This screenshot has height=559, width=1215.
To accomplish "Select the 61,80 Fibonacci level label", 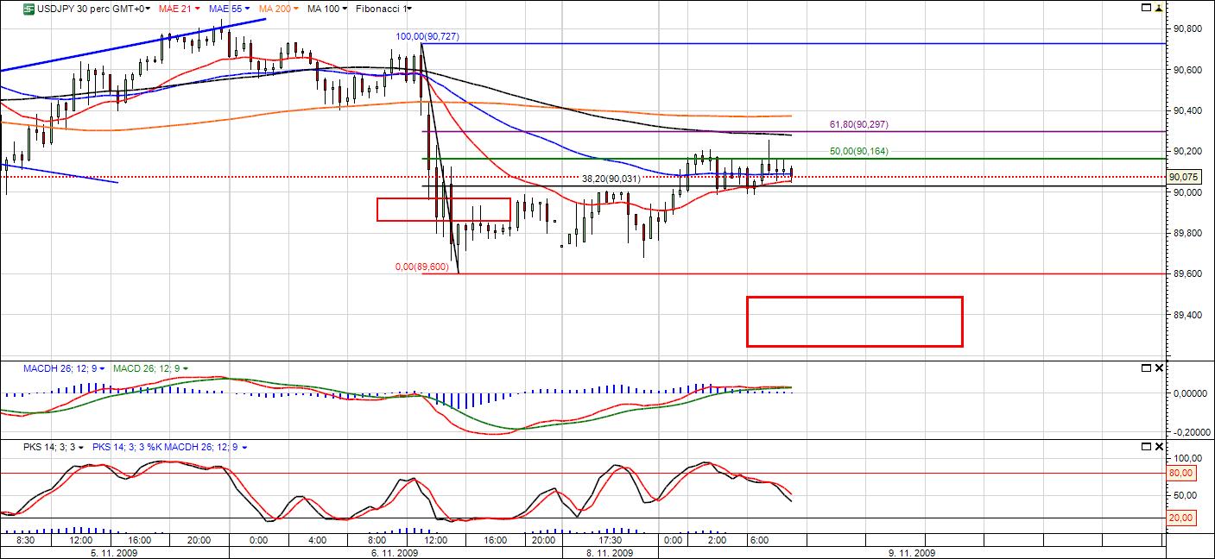I will (x=858, y=125).
